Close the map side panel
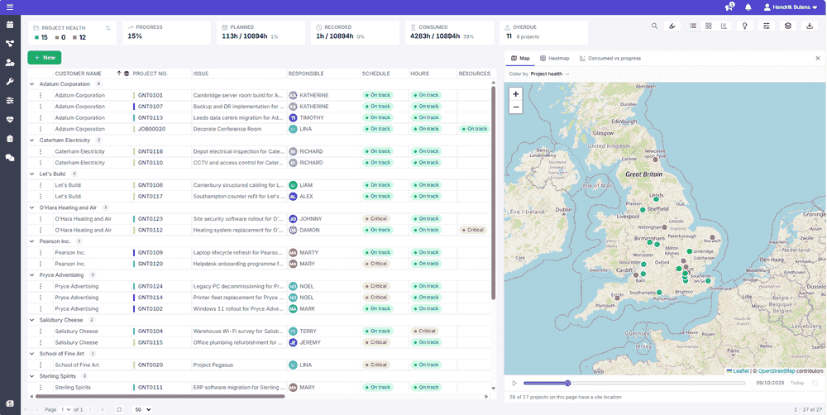This screenshot has width=827, height=415. click(818, 59)
